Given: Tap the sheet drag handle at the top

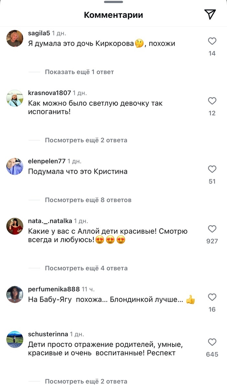Looking at the screenshot, I should (113, 2).
